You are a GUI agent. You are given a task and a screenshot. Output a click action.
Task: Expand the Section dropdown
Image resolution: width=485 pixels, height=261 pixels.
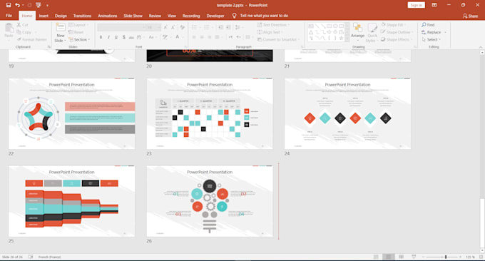[79, 40]
